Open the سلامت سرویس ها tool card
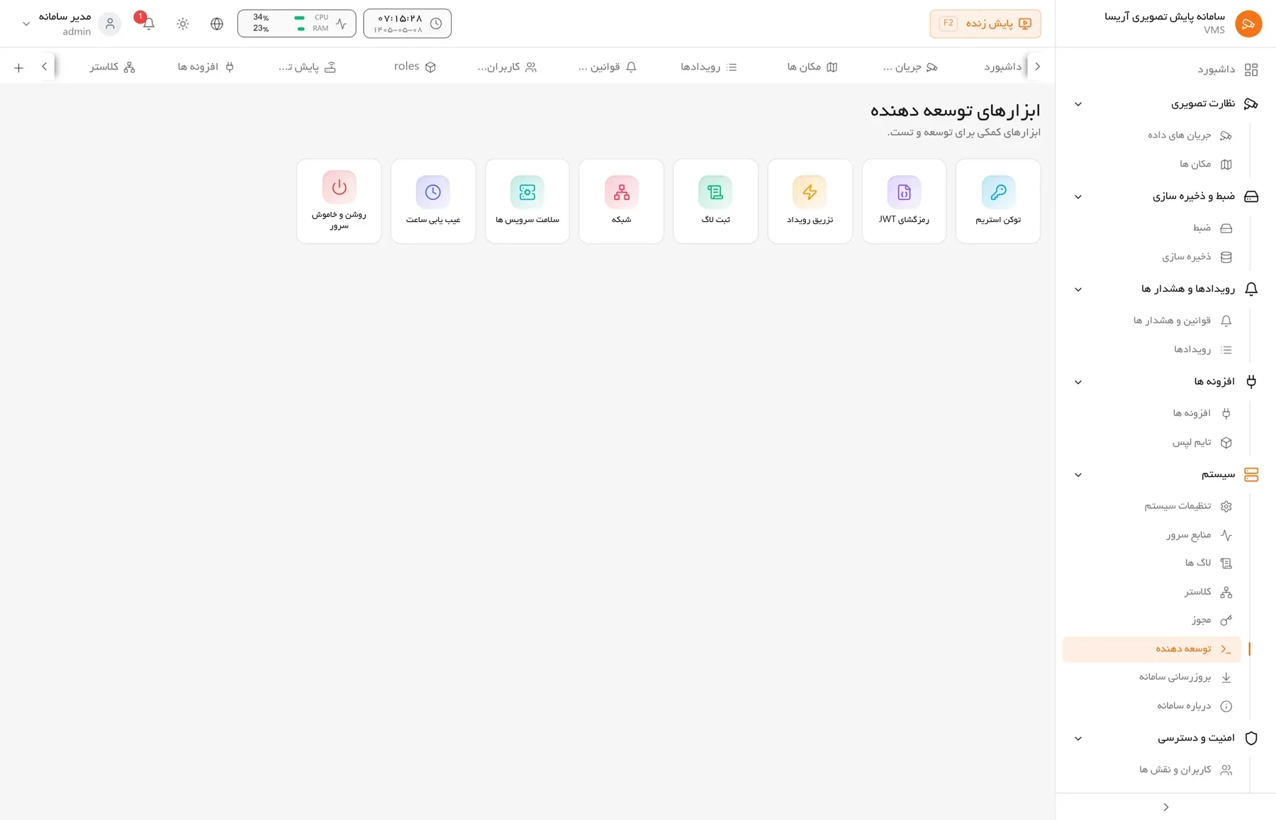The height and width of the screenshot is (820, 1276). [527, 201]
